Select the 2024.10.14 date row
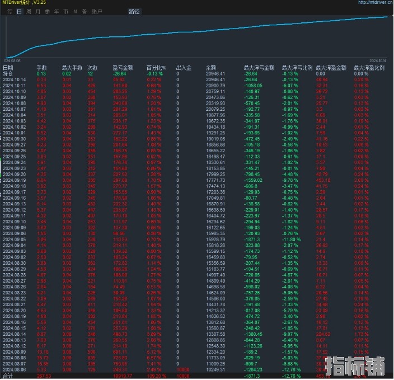Screen dimensions: 394x380 [15, 79]
